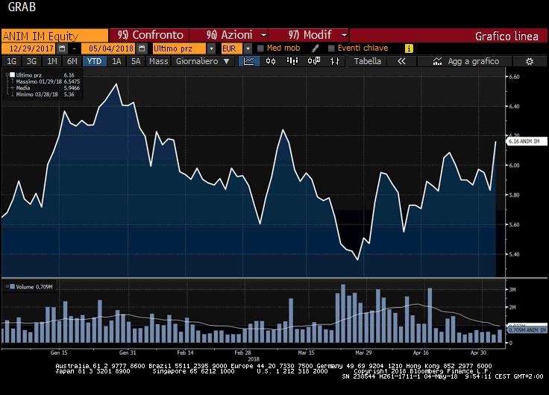Open chart settings gear icon
The image size is (549, 395).
[x=530, y=62]
